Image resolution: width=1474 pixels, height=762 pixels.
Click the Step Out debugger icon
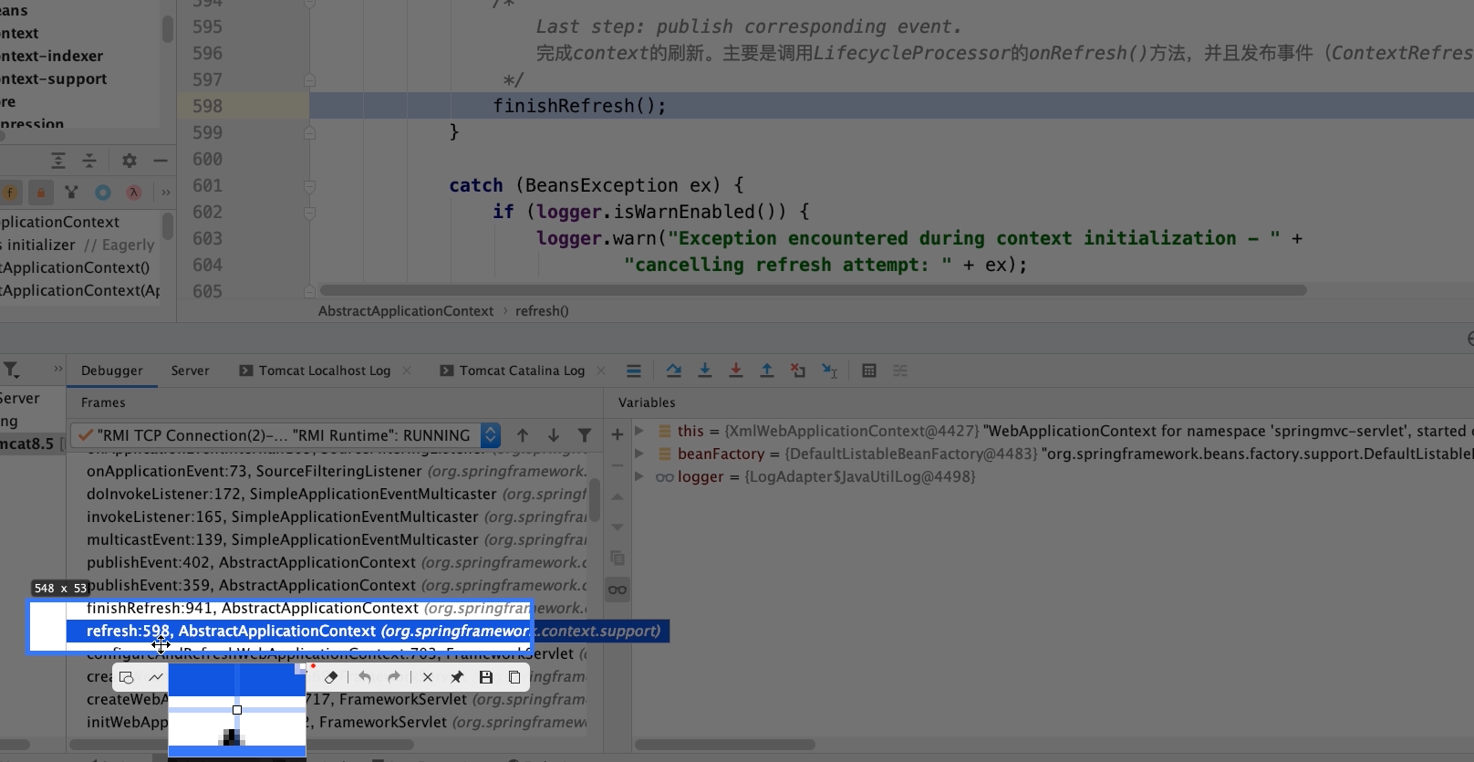[x=767, y=371]
